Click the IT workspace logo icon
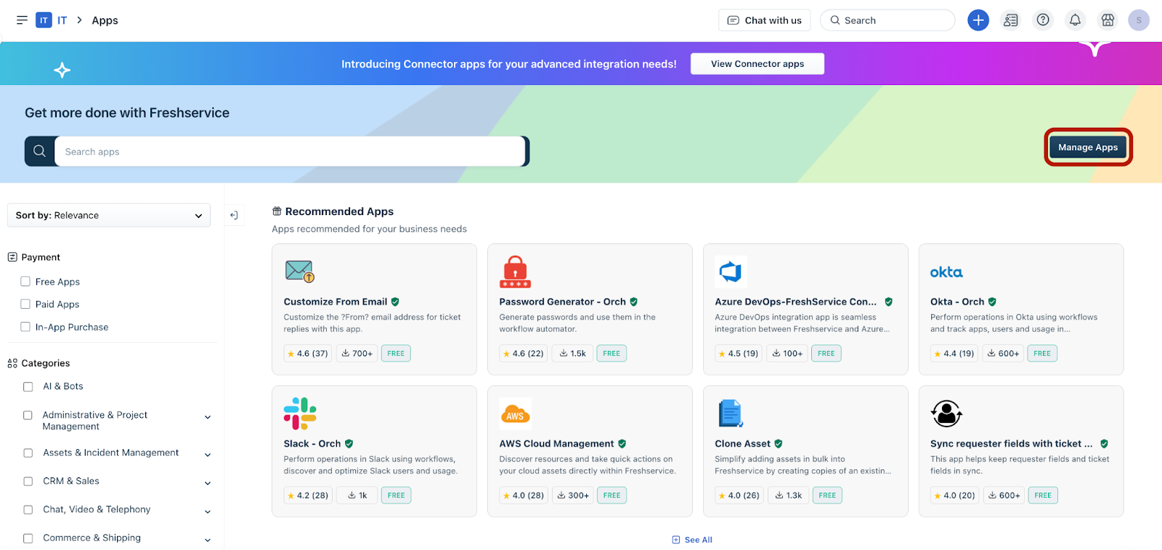This screenshot has width=1162, height=550. (x=44, y=20)
